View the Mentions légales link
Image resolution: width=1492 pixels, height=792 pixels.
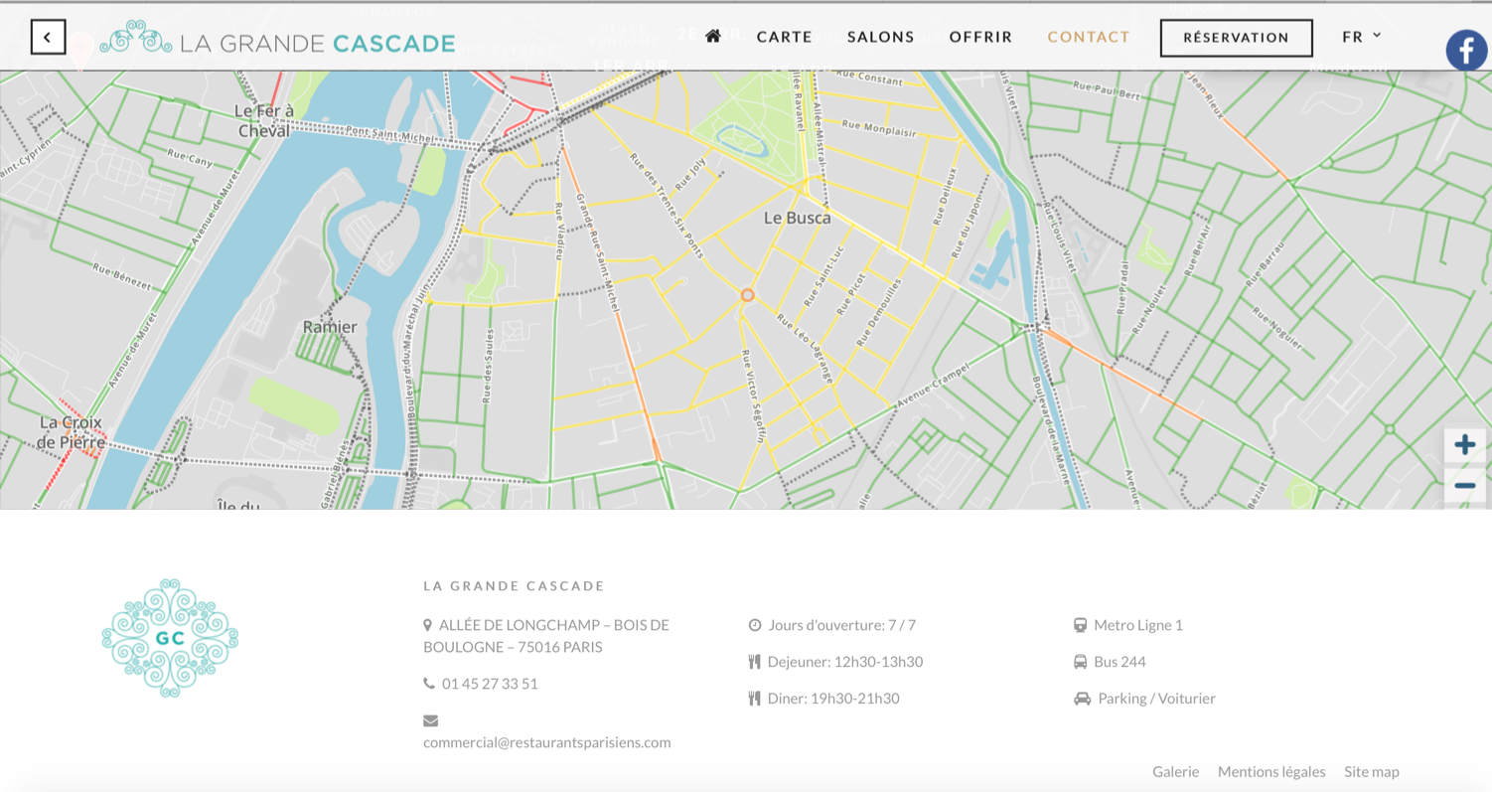tap(1270, 771)
